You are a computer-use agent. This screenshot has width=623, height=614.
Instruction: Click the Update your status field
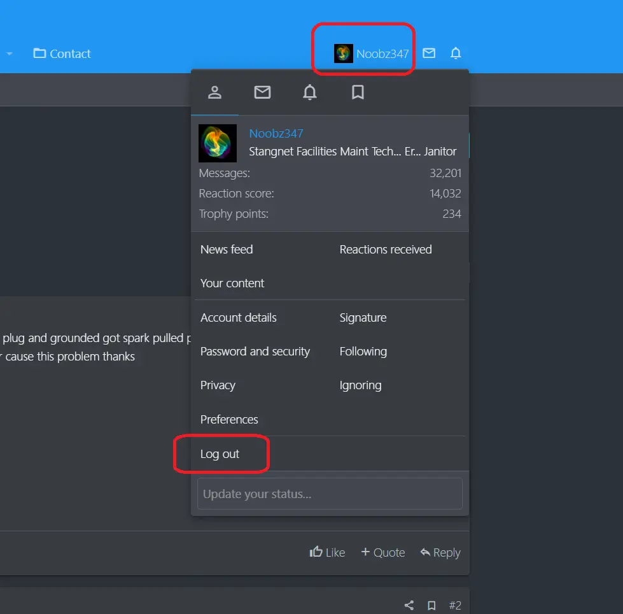(330, 494)
